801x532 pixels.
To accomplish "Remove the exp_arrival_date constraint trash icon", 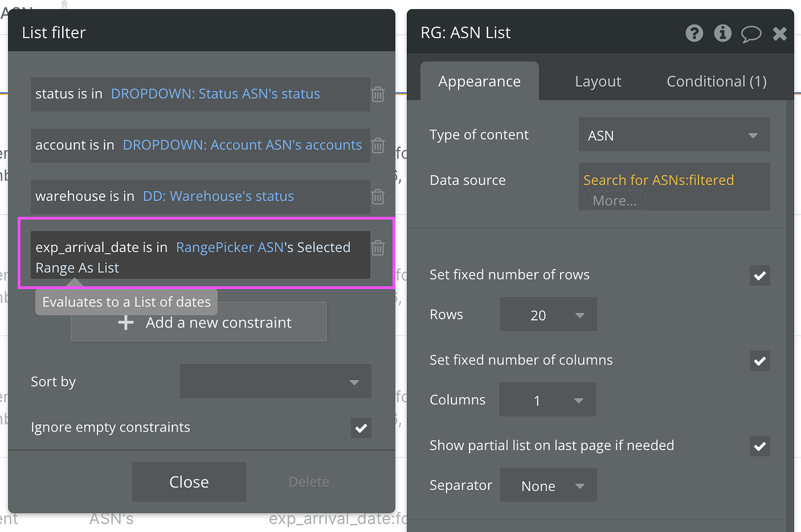I will tap(378, 247).
